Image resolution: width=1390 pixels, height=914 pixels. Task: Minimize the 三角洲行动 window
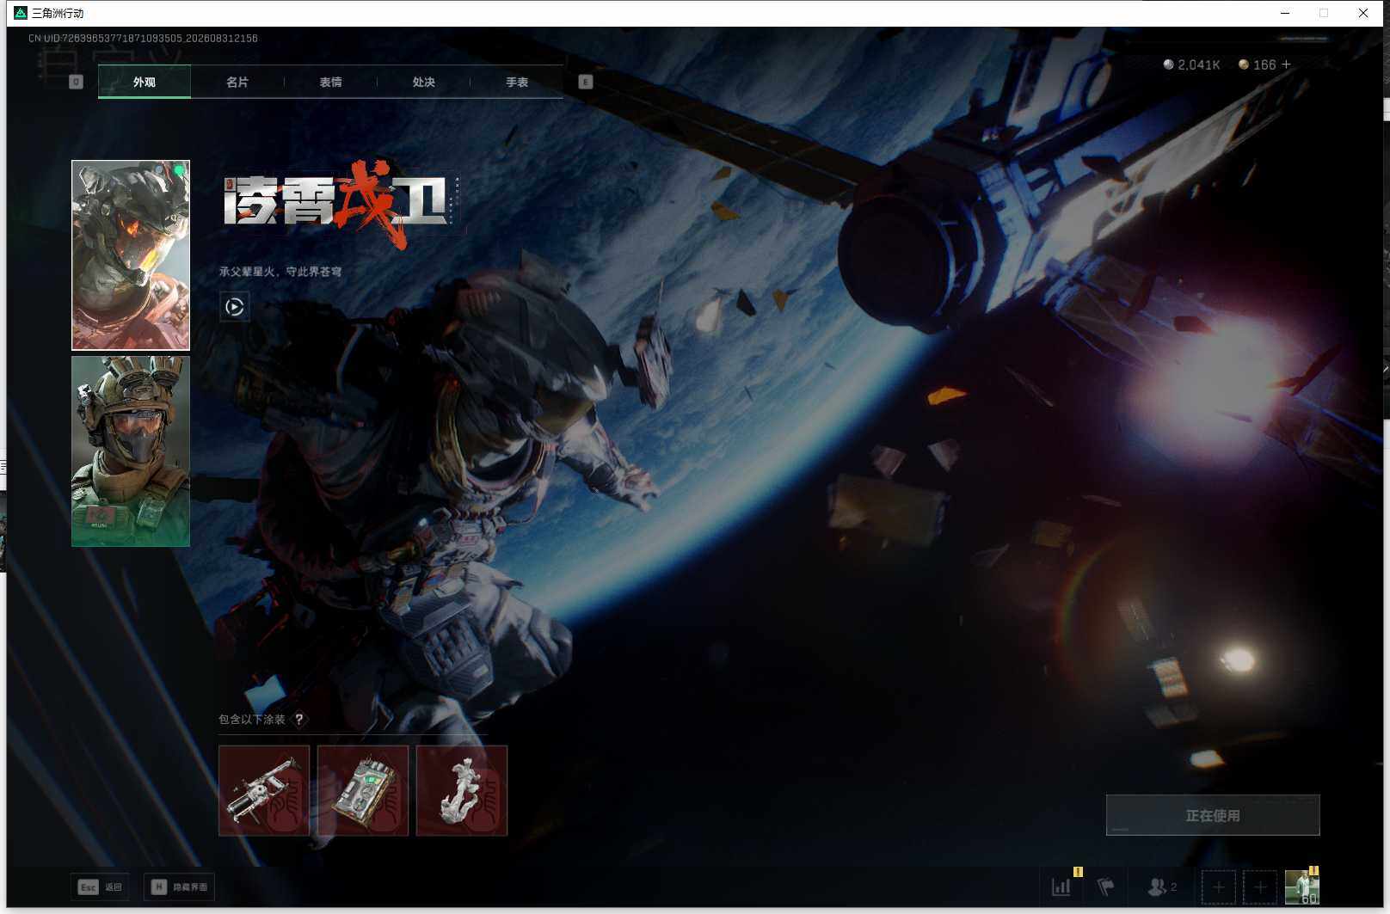(x=1285, y=13)
